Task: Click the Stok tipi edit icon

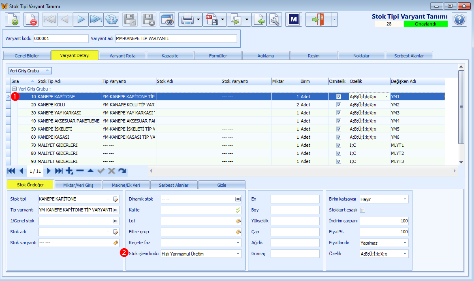Action: [x=115, y=199]
